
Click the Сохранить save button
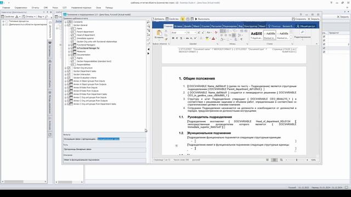click(x=299, y=19)
